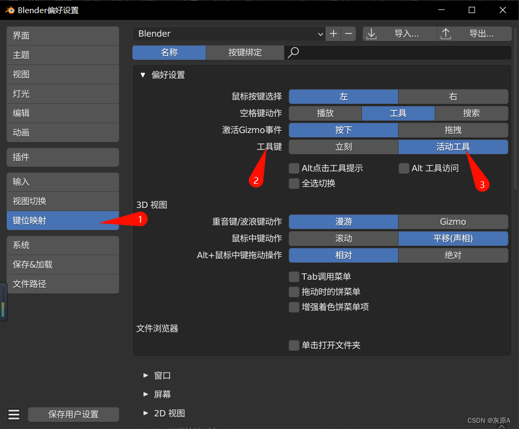Click the Blender logo in the title bar
The height and width of the screenshot is (429, 519).
tap(9, 9)
